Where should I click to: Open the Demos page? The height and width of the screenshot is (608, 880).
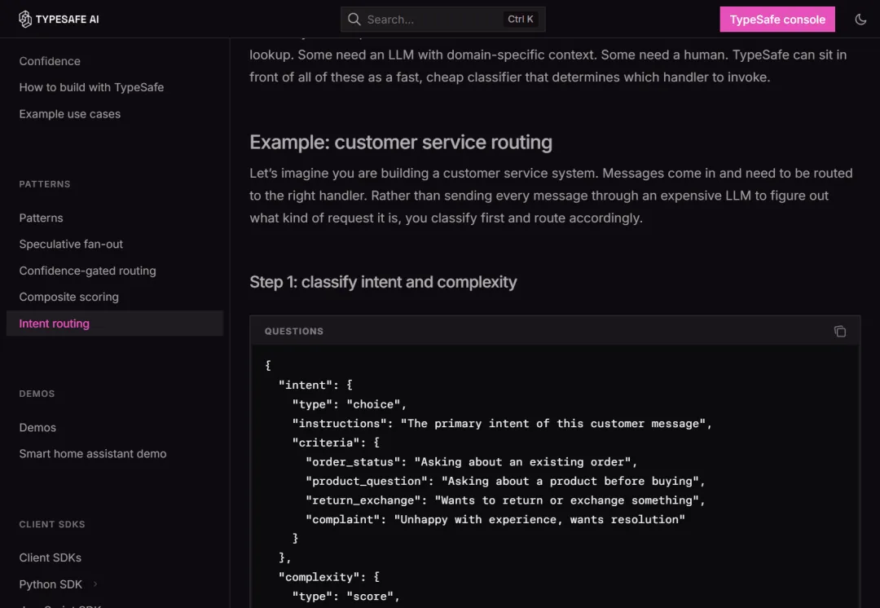(37, 428)
